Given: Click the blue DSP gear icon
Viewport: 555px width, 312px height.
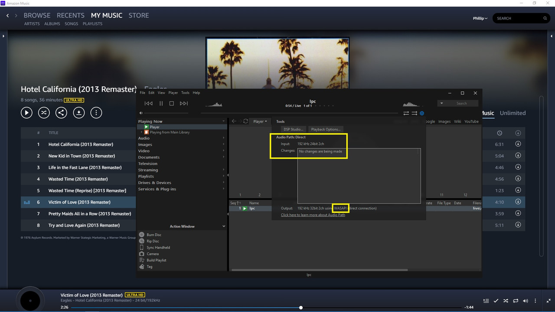Looking at the screenshot, I should tap(422, 113).
